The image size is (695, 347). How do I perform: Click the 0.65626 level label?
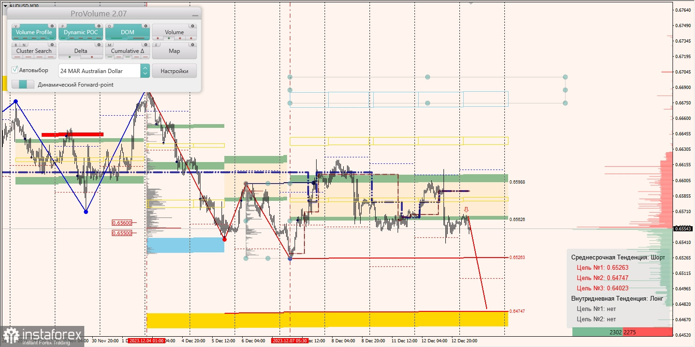click(x=517, y=219)
